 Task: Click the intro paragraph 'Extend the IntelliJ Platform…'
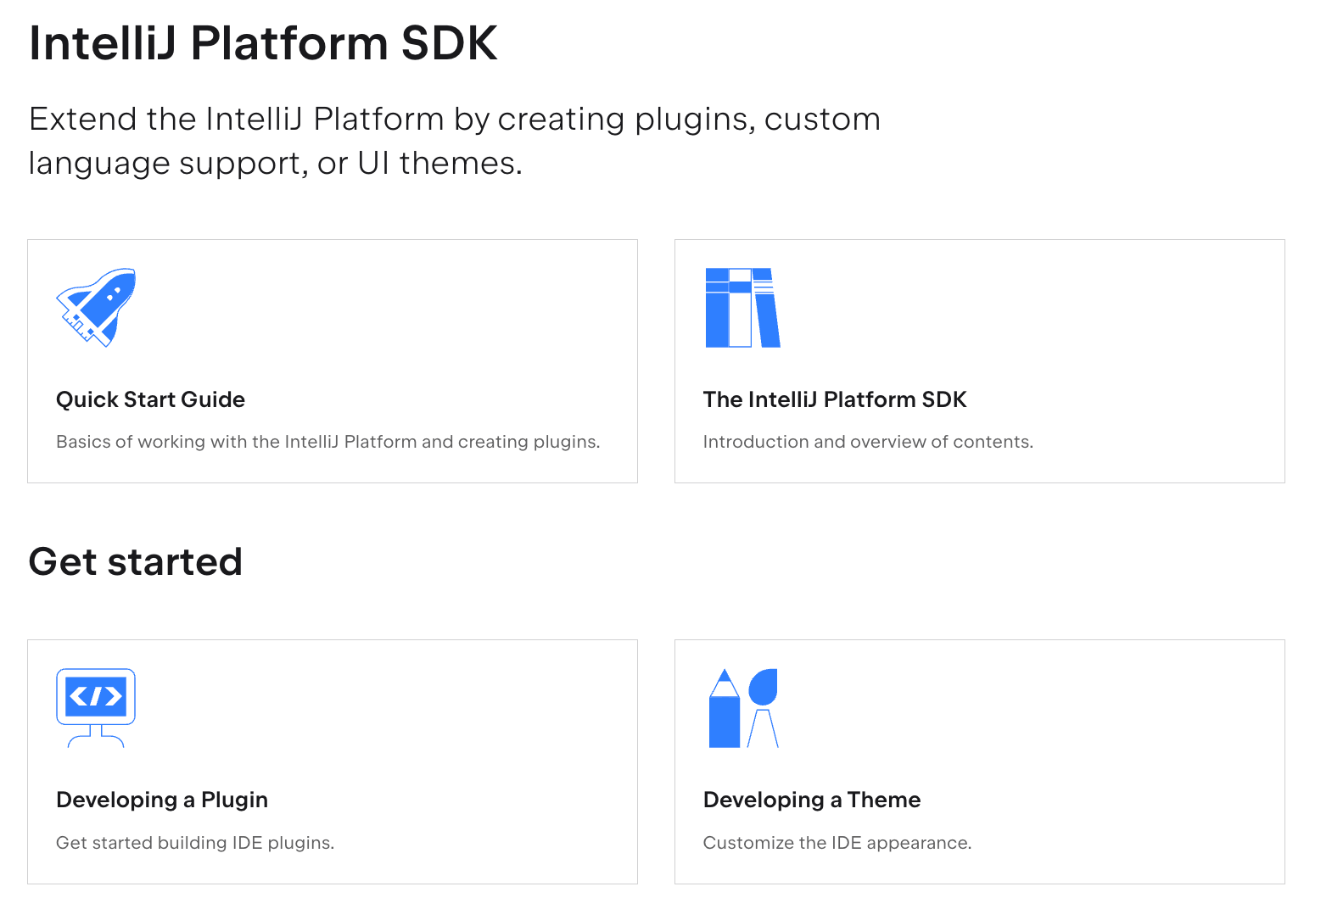click(x=455, y=141)
